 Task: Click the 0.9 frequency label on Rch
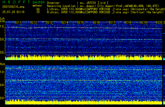(2, 85)
